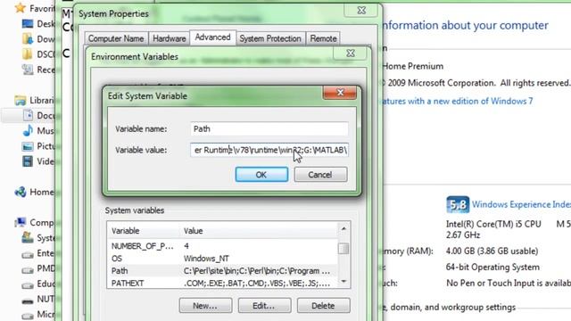Open the Documents library icon

pyautogui.click(x=28, y=115)
